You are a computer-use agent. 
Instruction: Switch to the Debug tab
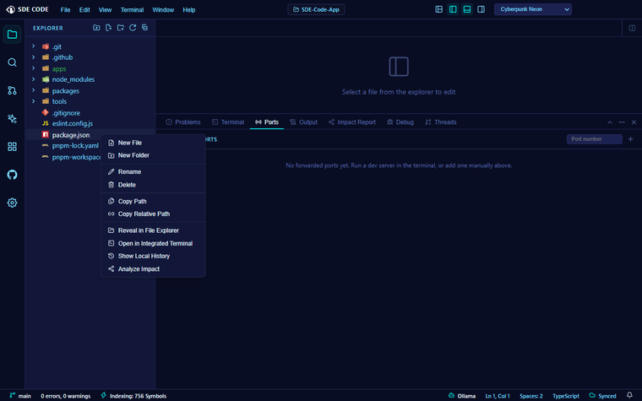(400, 122)
